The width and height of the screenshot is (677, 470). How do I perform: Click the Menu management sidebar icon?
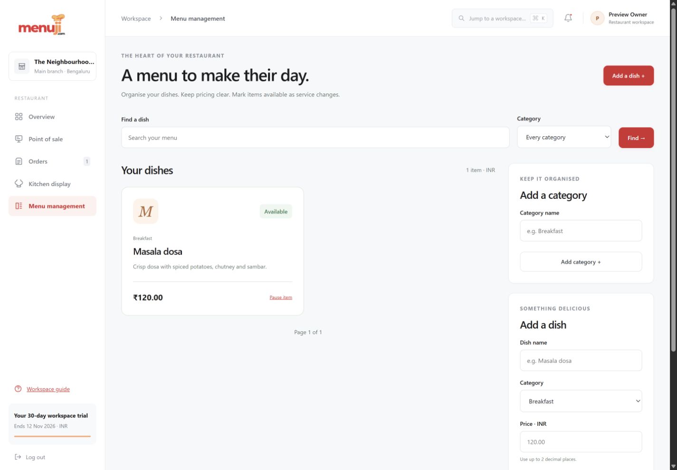[19, 206]
